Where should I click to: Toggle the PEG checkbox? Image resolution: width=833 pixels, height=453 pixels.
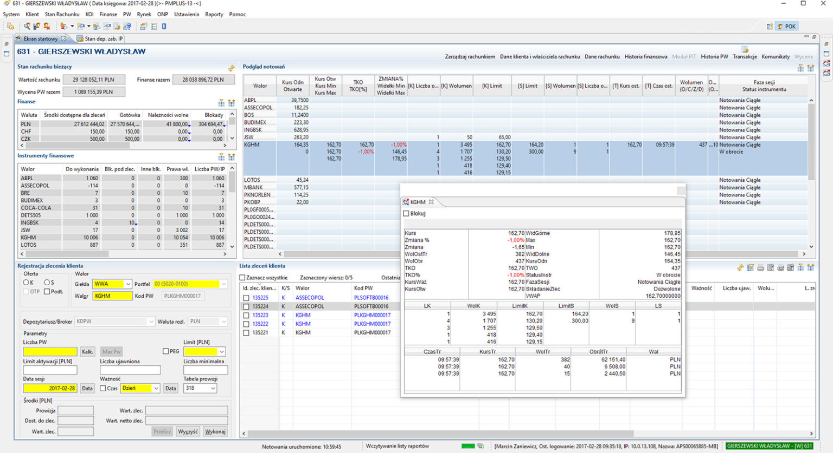point(165,351)
